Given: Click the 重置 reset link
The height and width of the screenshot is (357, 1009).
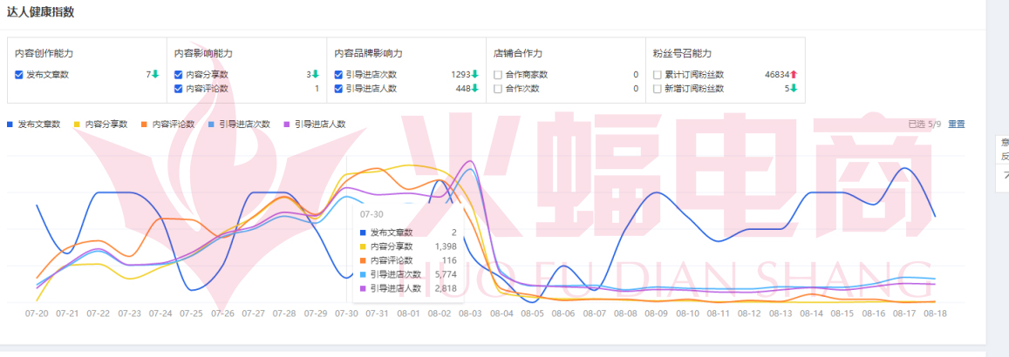Looking at the screenshot, I should [x=957, y=125].
